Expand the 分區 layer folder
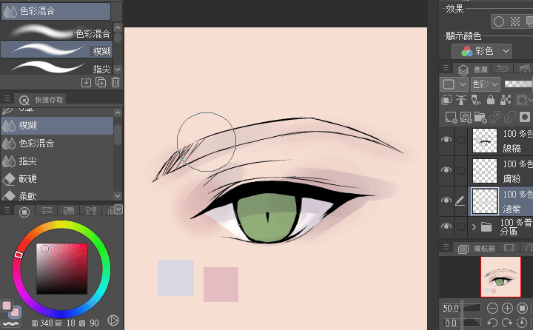533x330 pixels. click(x=474, y=226)
